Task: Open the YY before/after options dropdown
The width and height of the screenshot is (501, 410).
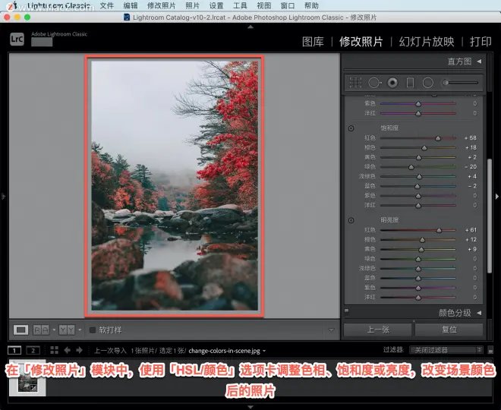Action: click(x=80, y=330)
